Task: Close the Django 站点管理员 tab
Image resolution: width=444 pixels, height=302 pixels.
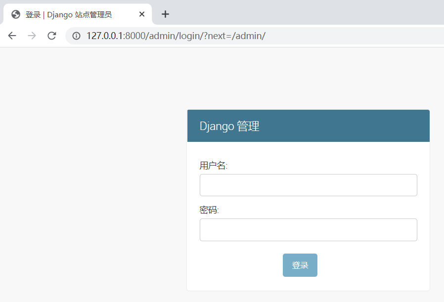Action: [x=142, y=14]
